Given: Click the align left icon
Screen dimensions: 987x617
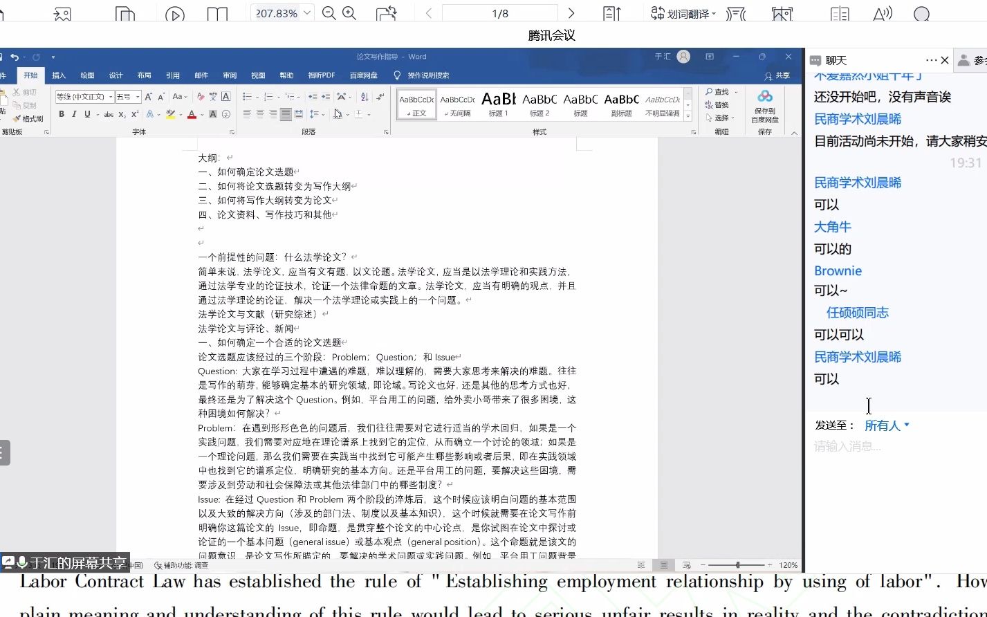Looking at the screenshot, I should click(x=247, y=114).
